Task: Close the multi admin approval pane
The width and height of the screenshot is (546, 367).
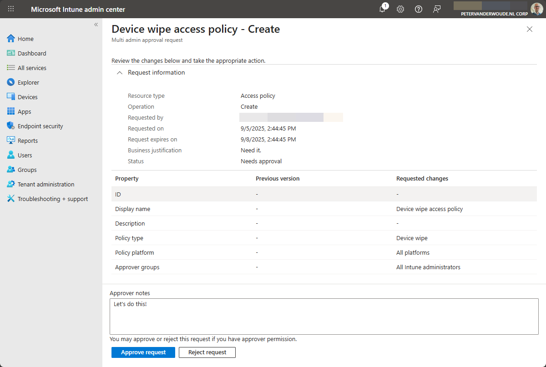Action: (529, 29)
